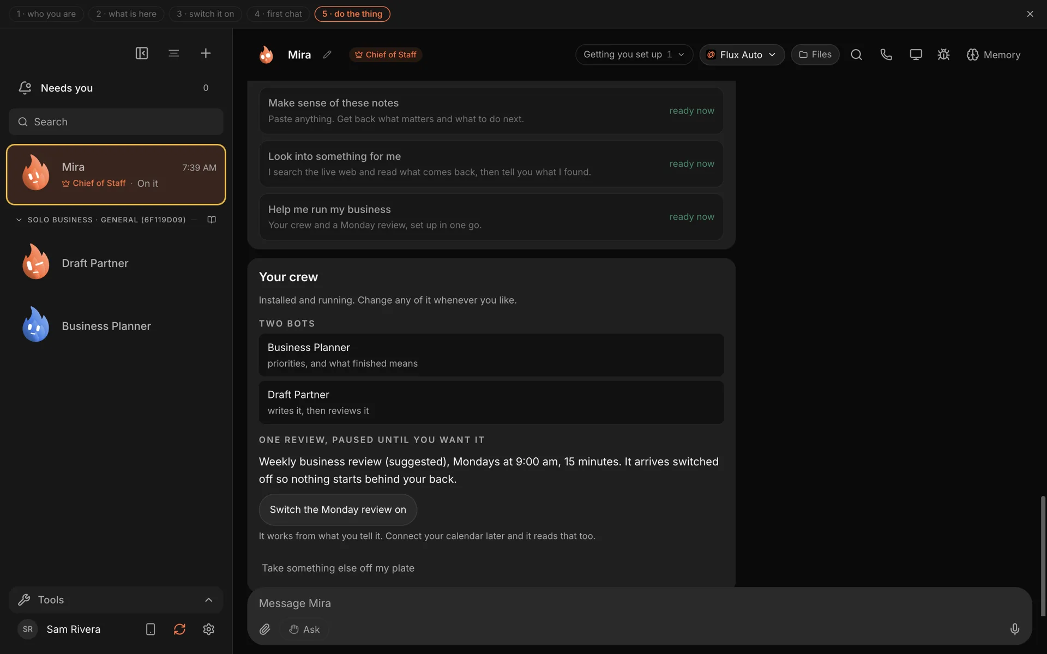Click the Message Mira input box

pos(639,603)
